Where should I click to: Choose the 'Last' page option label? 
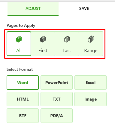(67, 51)
